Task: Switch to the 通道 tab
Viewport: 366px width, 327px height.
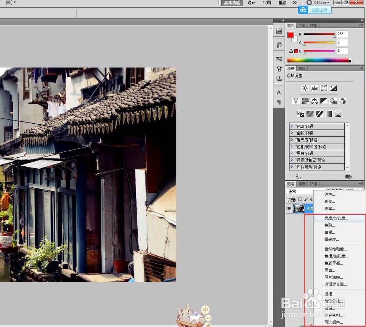Action: pyautogui.click(x=302, y=184)
